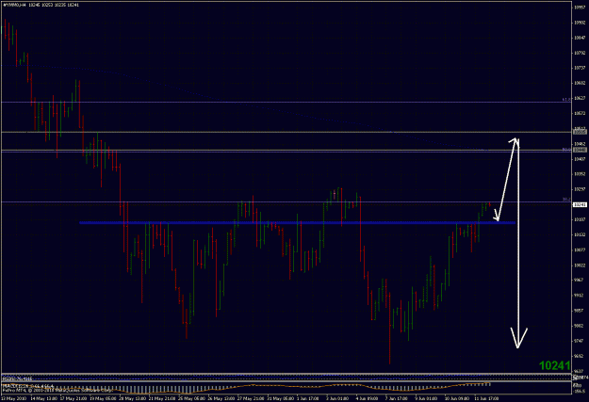This screenshot has width=589, height=402.
Task: Click the chart symbol header with OHLC values
Action: click(x=41, y=5)
